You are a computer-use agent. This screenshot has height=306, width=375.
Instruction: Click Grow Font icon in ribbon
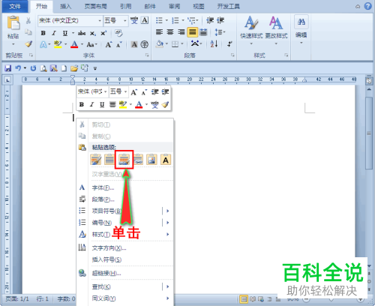tap(108, 44)
